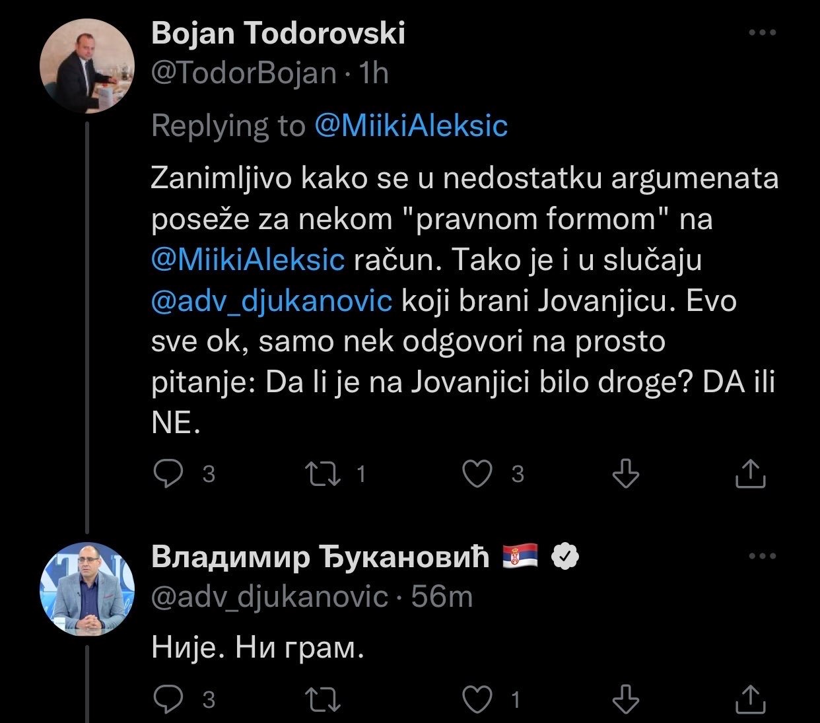Like the "Није. Ни грам." tweet

pyautogui.click(x=477, y=699)
